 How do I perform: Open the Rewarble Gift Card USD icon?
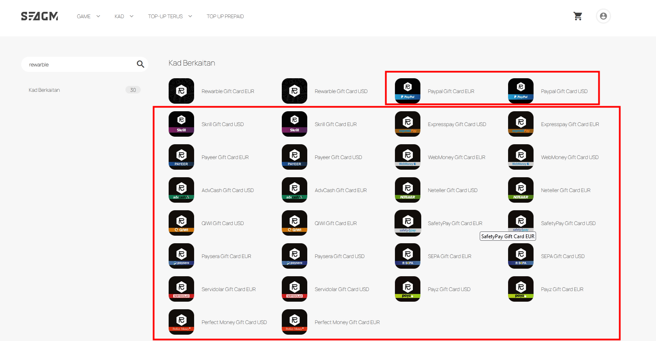[x=295, y=91]
